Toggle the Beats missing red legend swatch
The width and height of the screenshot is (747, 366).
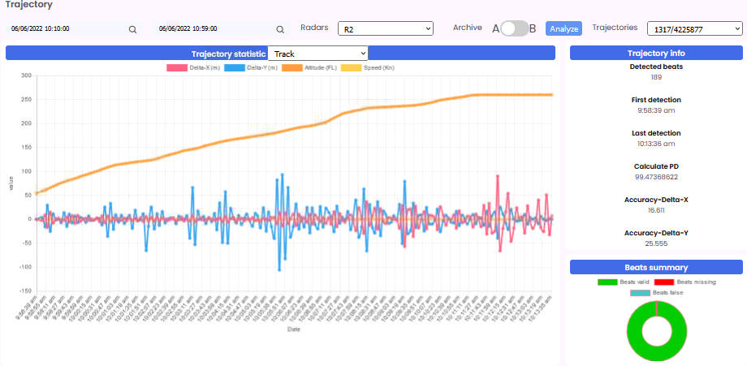tap(665, 282)
